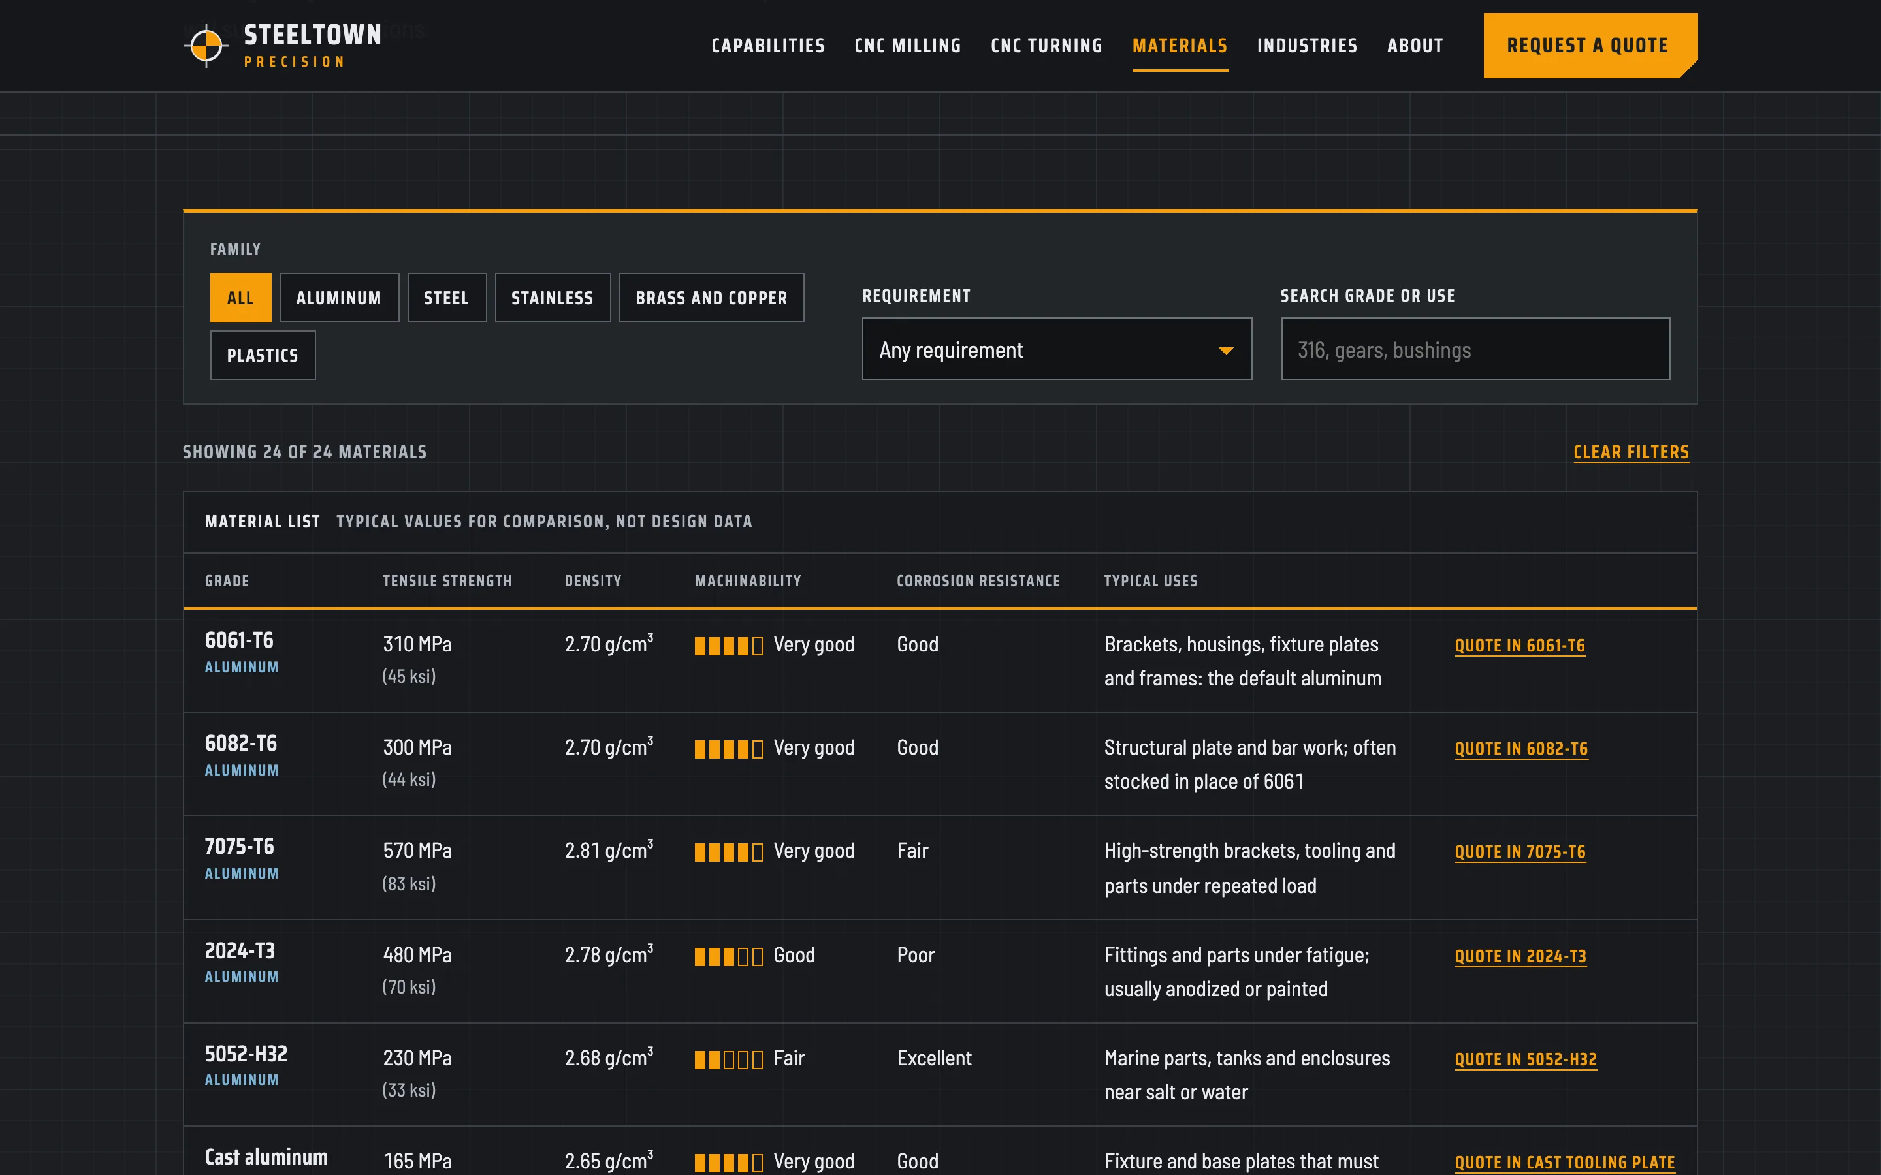1881x1175 pixels.
Task: Click the Quote in 5052-H32 link
Action: pos(1525,1060)
